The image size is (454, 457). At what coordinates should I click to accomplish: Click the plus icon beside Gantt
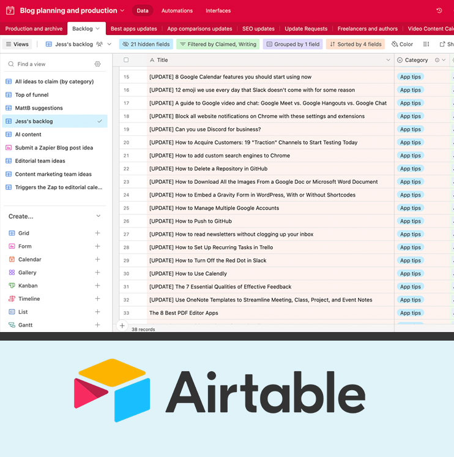[x=97, y=325]
